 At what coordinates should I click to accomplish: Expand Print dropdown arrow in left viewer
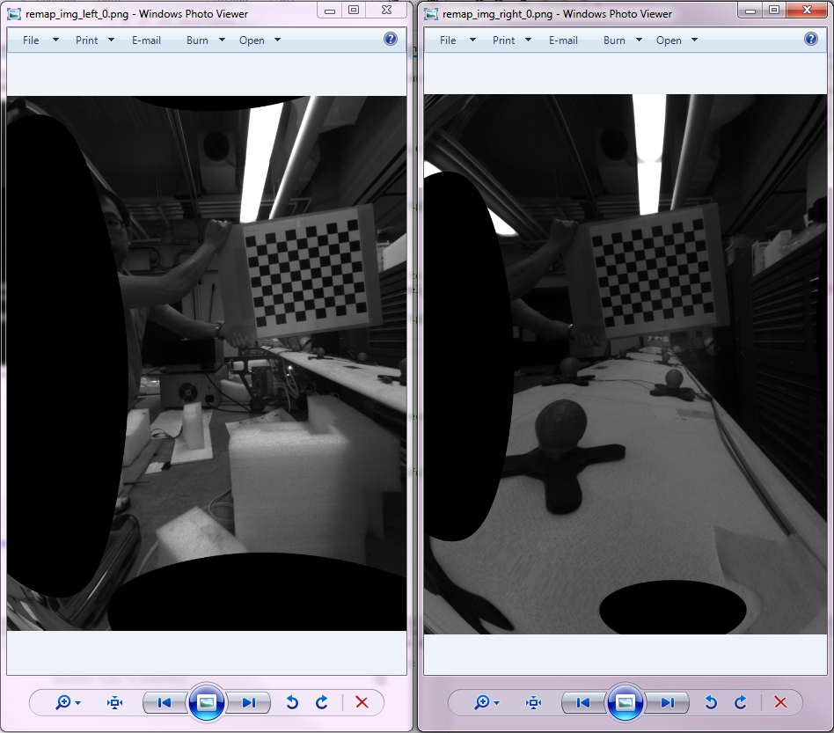(111, 40)
